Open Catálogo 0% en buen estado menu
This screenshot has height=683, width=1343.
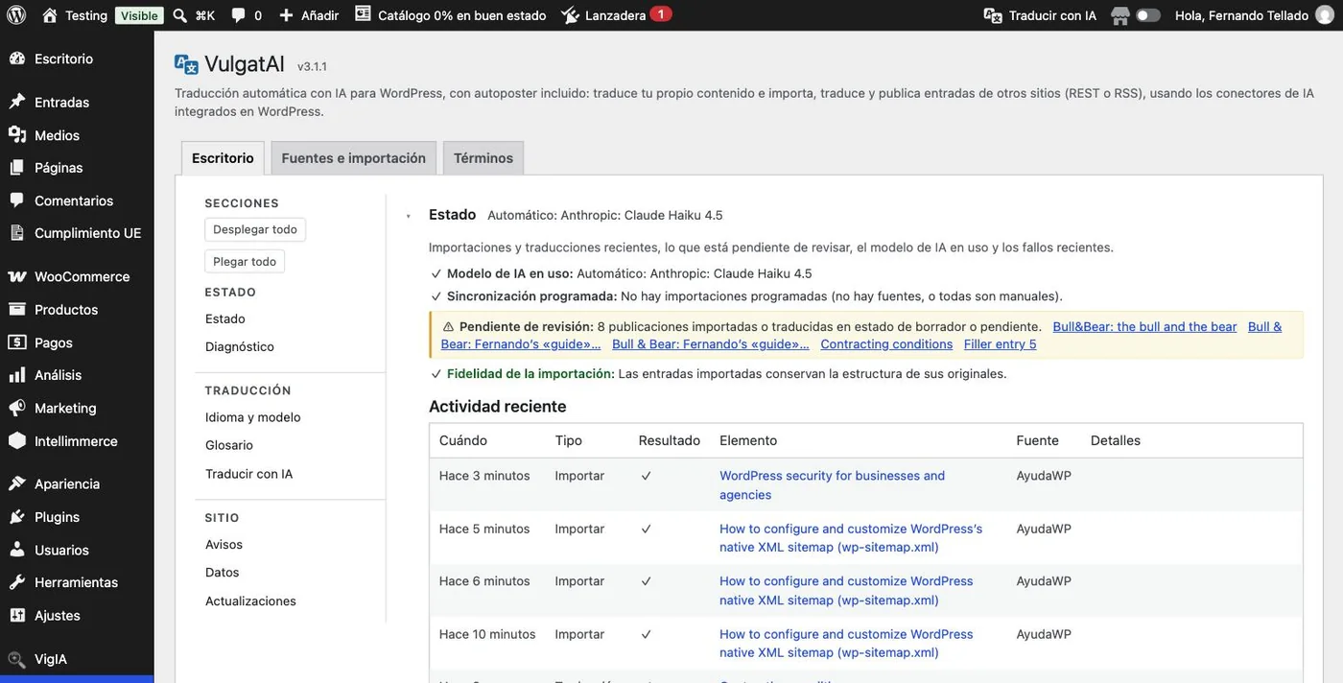tap(451, 15)
